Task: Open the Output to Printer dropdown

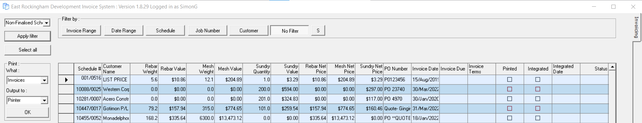Action: click(x=44, y=100)
